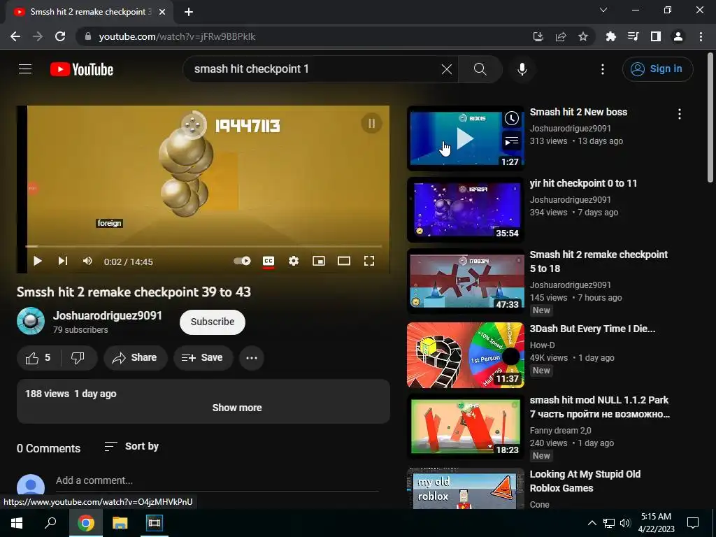Enable miniplayer mode icon
716x537 pixels.
(319, 261)
